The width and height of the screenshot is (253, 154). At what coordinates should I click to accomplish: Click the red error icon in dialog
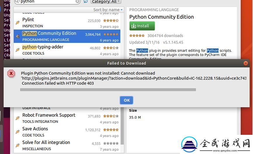11,74
